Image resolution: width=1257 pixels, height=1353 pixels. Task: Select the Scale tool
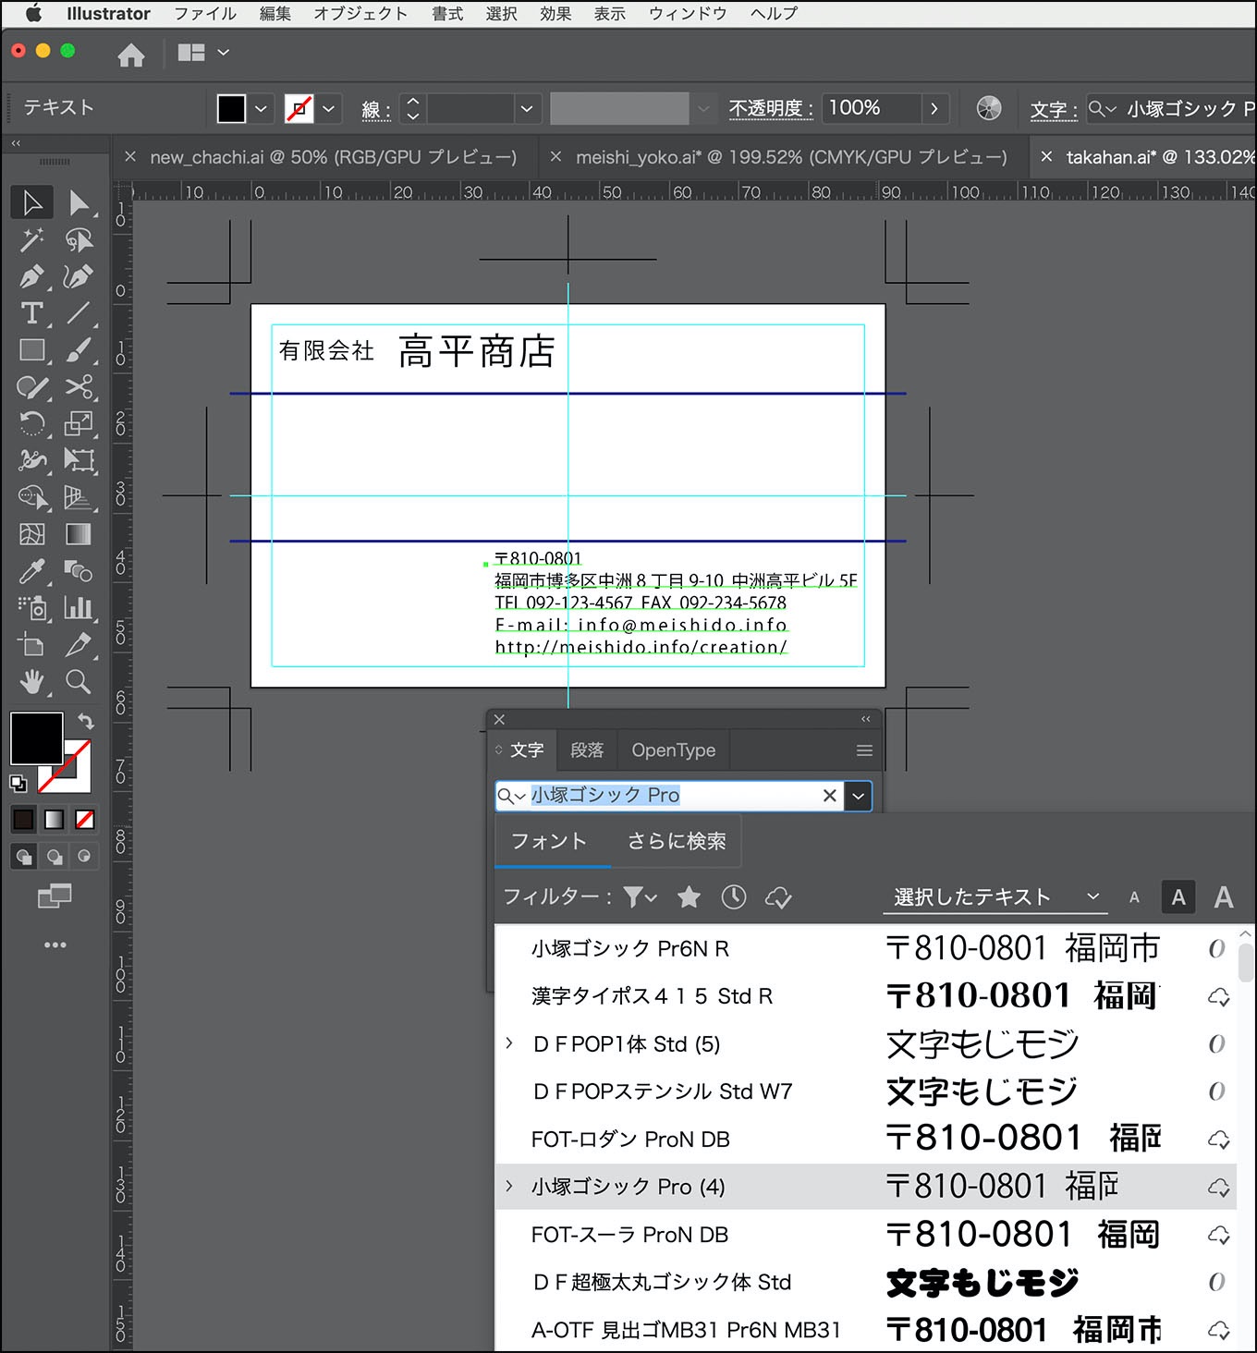click(79, 424)
